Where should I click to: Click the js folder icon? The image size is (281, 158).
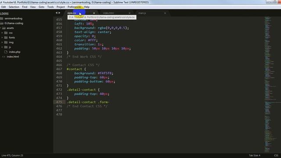coord(6,47)
